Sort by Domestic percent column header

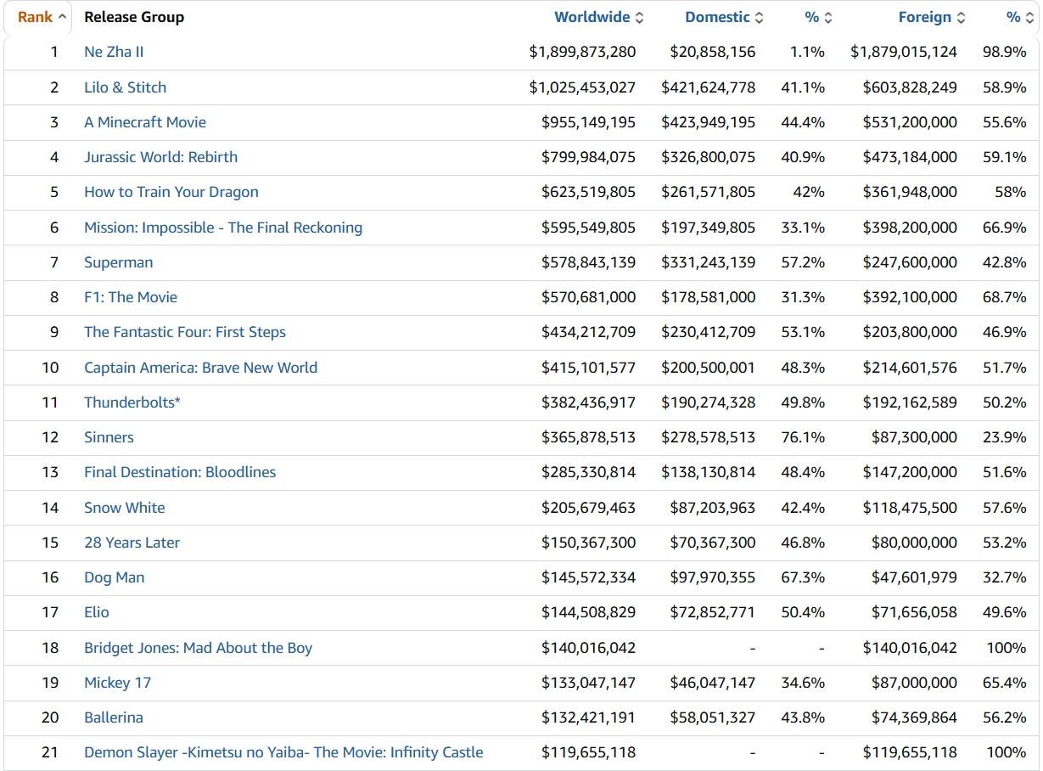pos(818,17)
